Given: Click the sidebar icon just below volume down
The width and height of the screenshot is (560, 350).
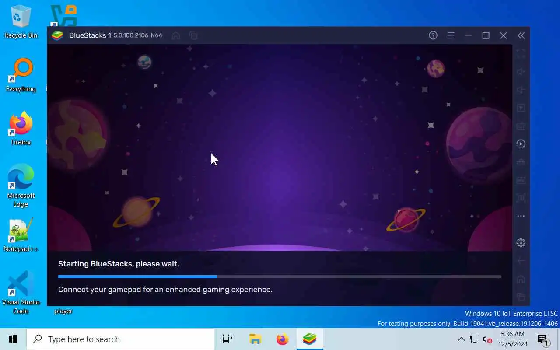Looking at the screenshot, I should point(521,108).
